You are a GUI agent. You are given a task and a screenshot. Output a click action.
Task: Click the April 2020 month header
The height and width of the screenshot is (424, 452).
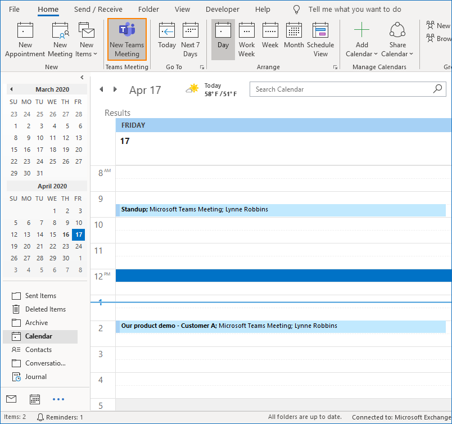[x=52, y=186]
